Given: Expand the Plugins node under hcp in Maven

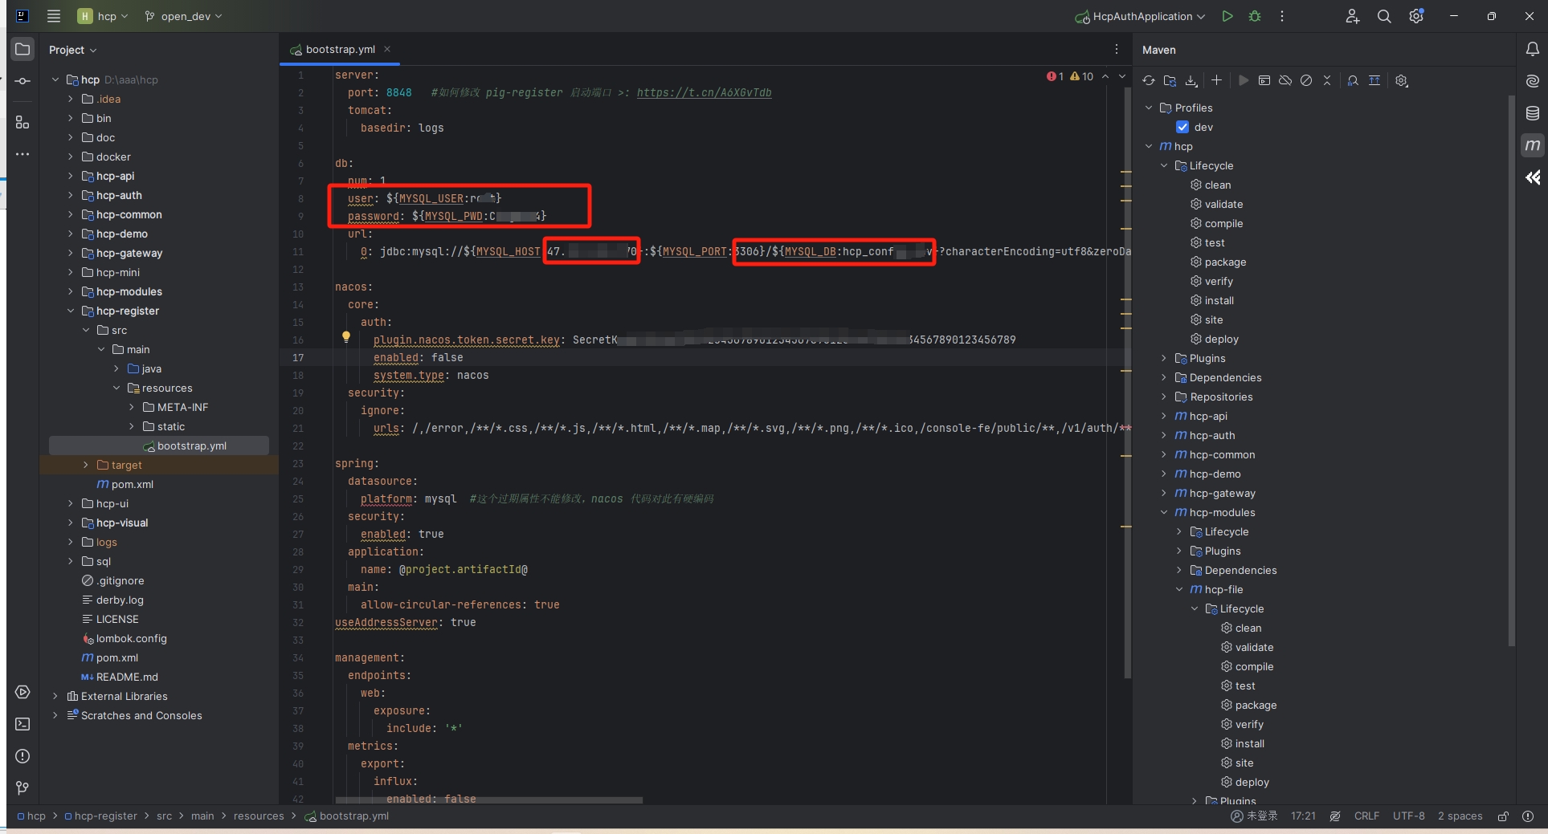Looking at the screenshot, I should coord(1164,359).
